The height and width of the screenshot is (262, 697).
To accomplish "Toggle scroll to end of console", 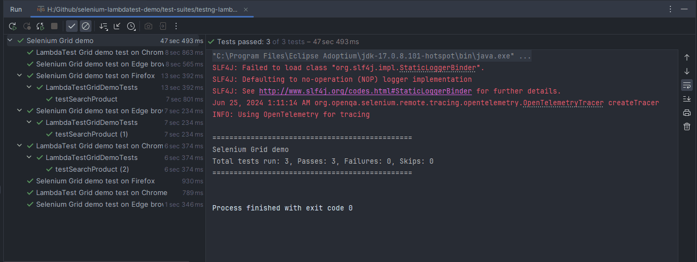I will (687, 99).
